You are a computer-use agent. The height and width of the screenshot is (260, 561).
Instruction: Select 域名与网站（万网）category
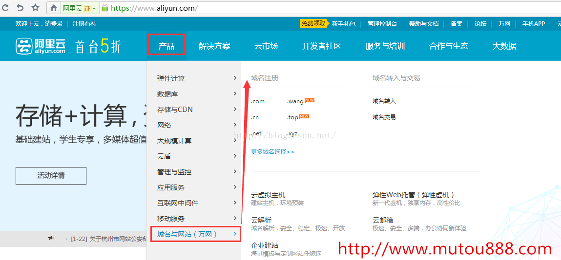click(195, 234)
